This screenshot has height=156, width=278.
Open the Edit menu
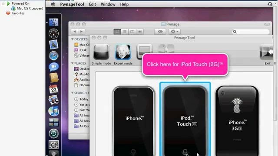(x=93, y=4)
